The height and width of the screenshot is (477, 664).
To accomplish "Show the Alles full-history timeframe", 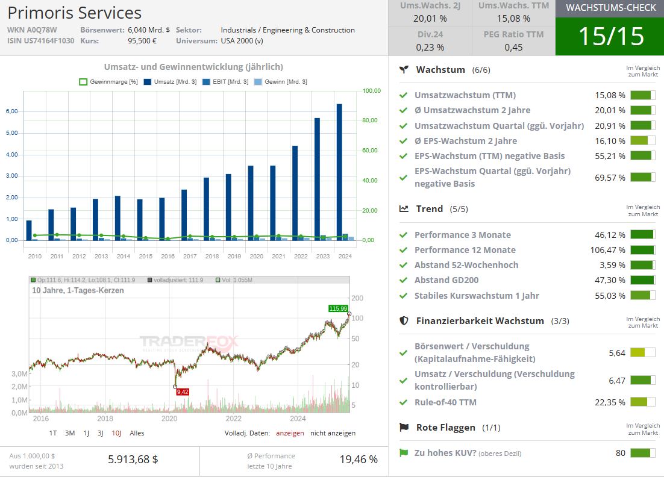I will (x=137, y=434).
